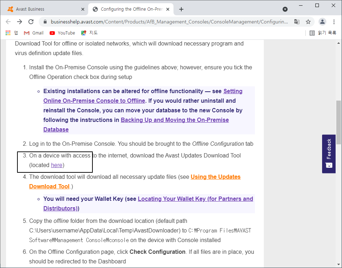Viewport: 342px width, 268px height.
Task: Click the 'here' download tool link
Action: (57, 165)
